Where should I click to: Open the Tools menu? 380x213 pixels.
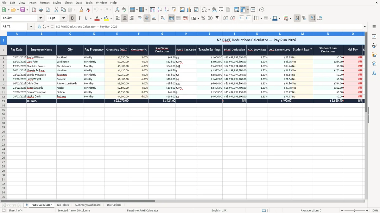tap(89, 3)
